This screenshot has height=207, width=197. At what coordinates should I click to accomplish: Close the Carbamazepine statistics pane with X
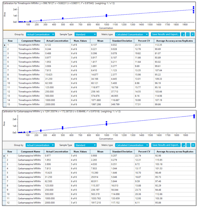pos(193,145)
